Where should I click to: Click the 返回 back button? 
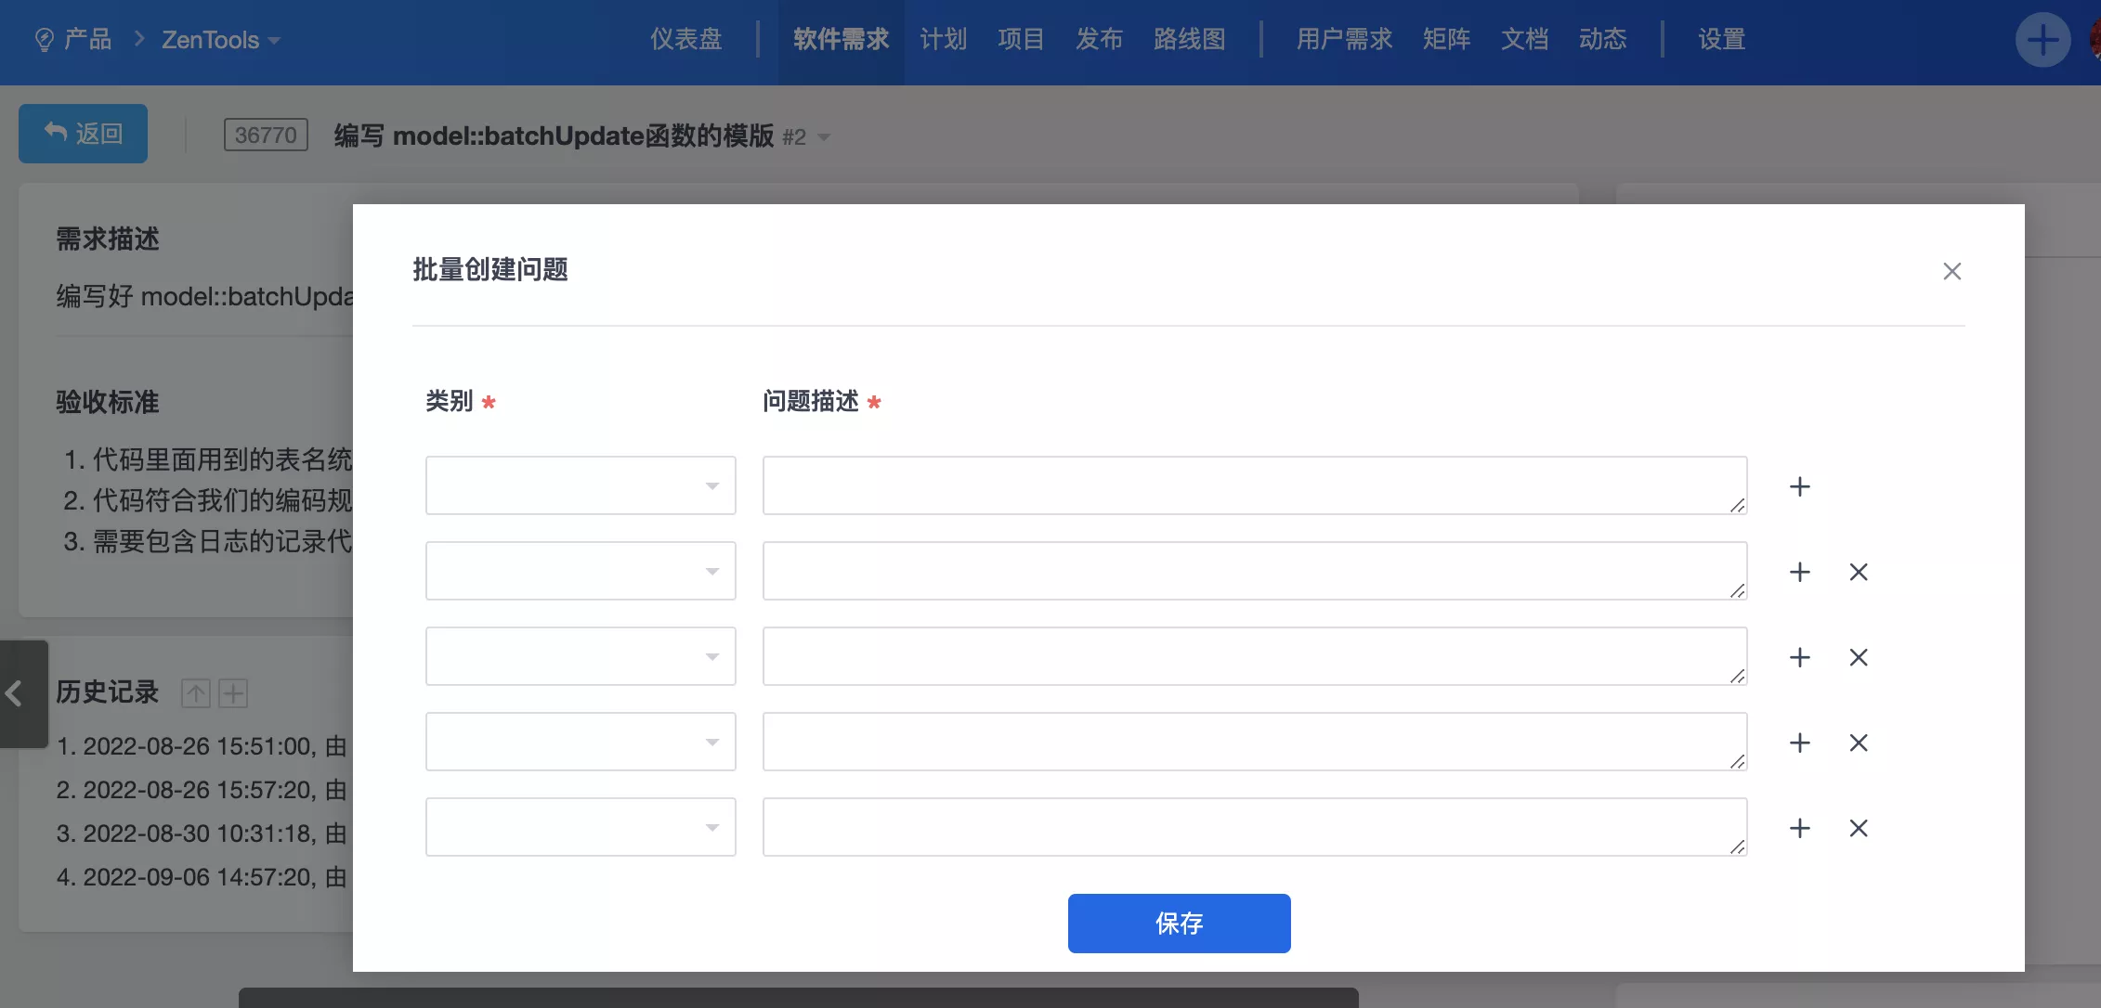click(x=83, y=134)
